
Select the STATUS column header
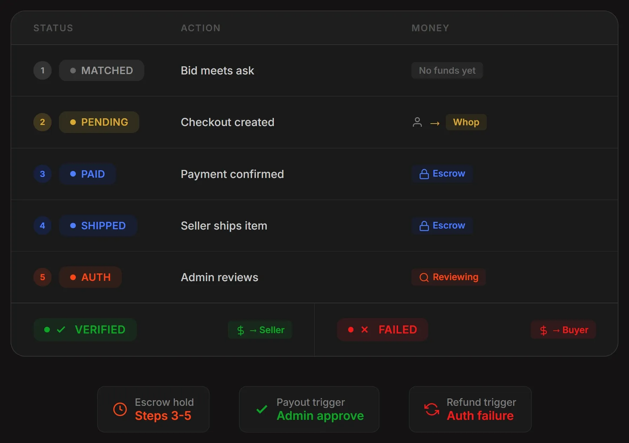point(53,28)
